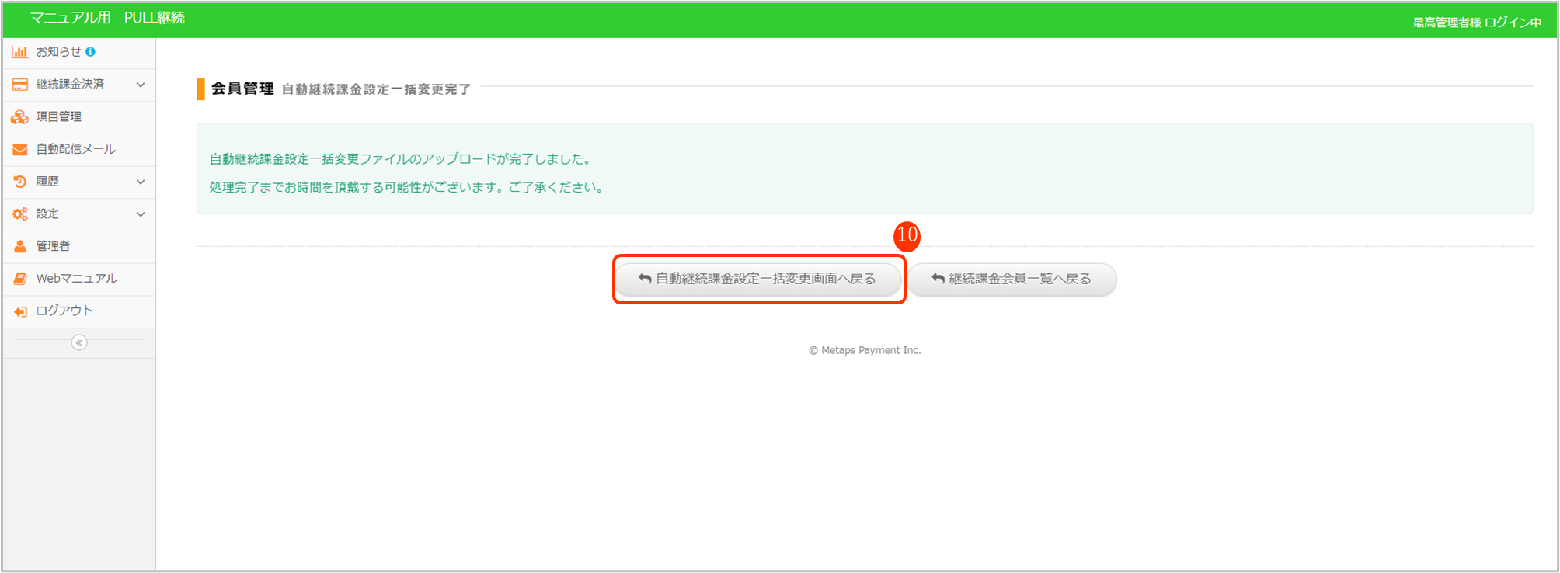1560x573 pixels.
Task: Expand the 設定 submenu chevron
Action: pos(141,214)
